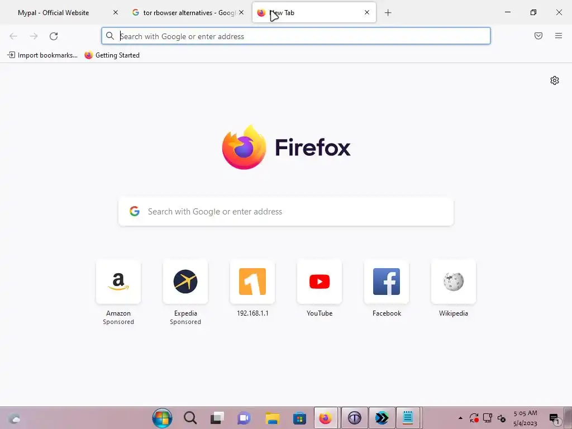Viewport: 572px width, 429px height.
Task: Open the double-chevron app on taskbar
Action: pyautogui.click(x=382, y=418)
